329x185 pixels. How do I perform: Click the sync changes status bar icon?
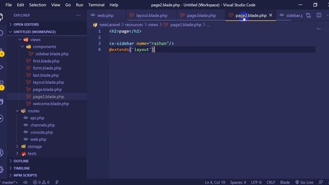coord(25,182)
